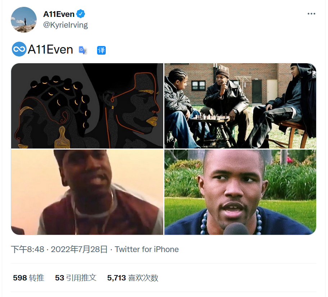Screen dimensions: 328x297
Task: Open the illustrated hair art image
Action: (x=87, y=106)
